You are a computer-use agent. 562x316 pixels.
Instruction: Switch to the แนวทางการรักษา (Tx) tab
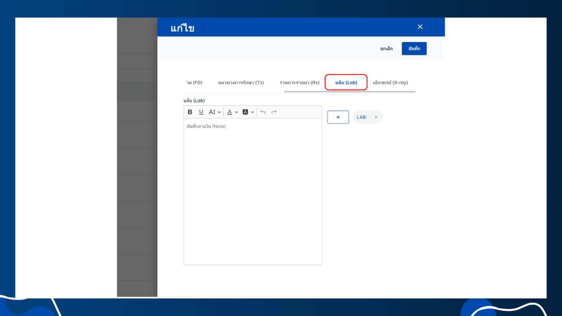(241, 83)
